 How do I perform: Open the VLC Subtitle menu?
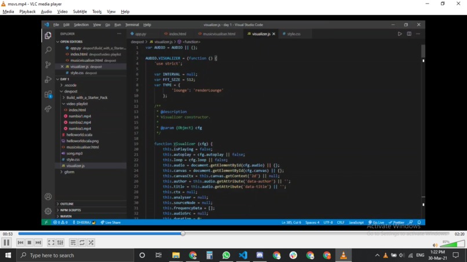coord(80,12)
